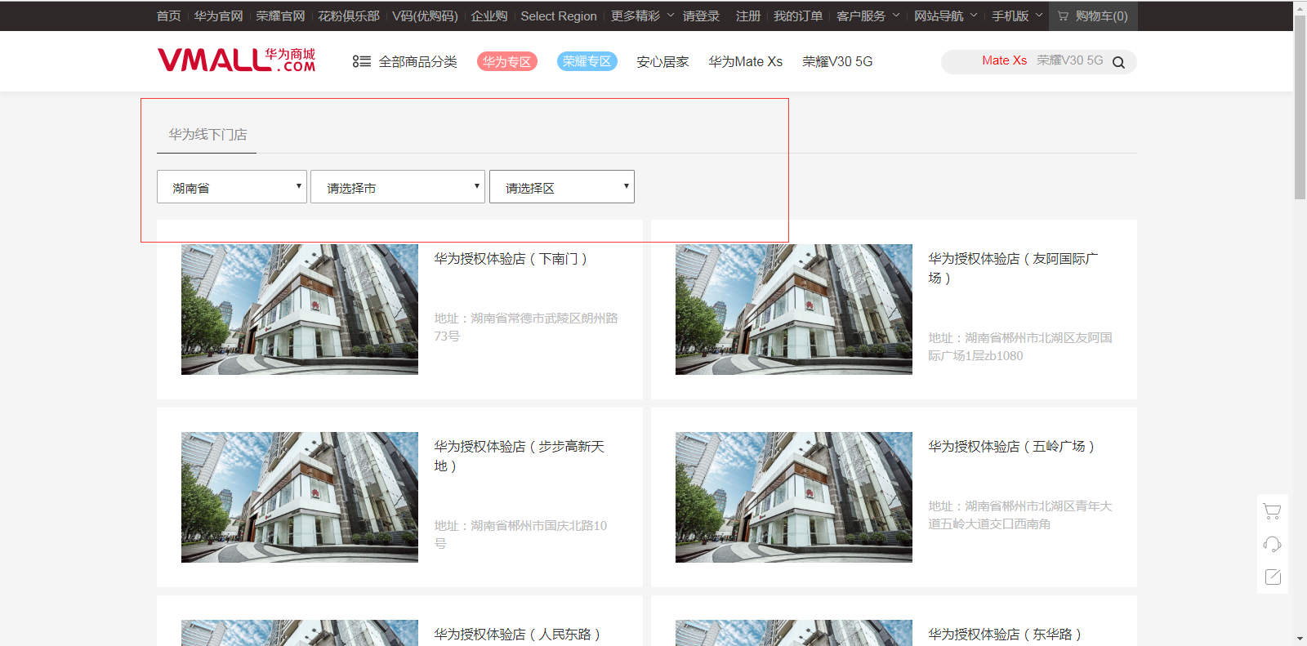This screenshot has height=646, width=1307.
Task: Click address 郴州市北湖区友阿国际广场1层zb1080
Action: pyautogui.click(x=1020, y=346)
